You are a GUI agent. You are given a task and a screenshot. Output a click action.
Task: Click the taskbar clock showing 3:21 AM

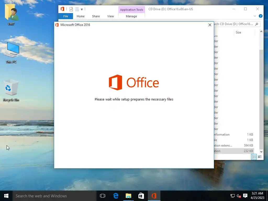[258, 196]
